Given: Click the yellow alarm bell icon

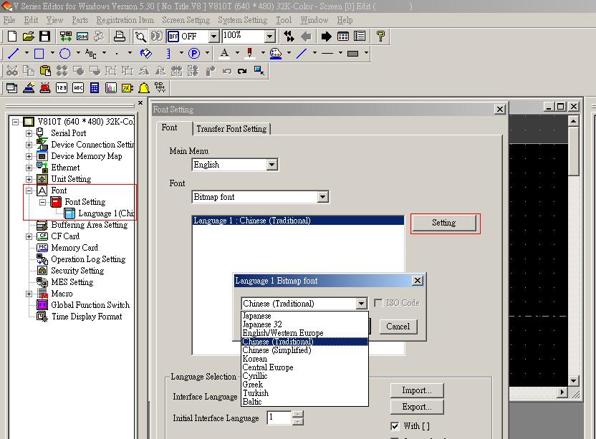Looking at the screenshot, I should [144, 88].
